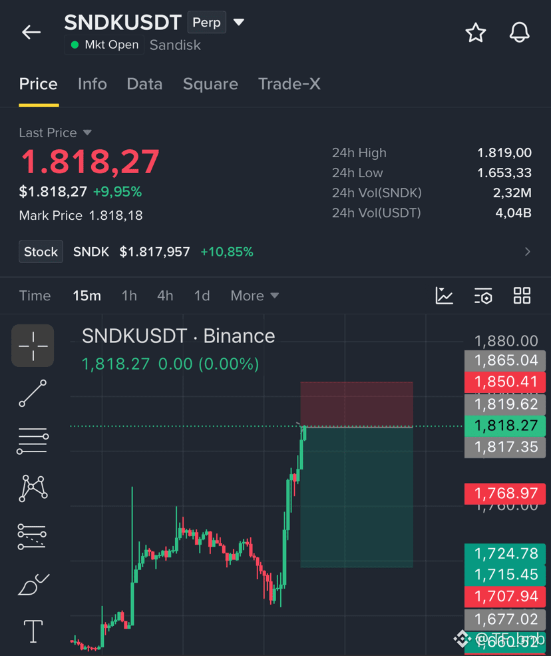Tap the Perp contract badge
The height and width of the screenshot is (656, 551).
(x=206, y=22)
